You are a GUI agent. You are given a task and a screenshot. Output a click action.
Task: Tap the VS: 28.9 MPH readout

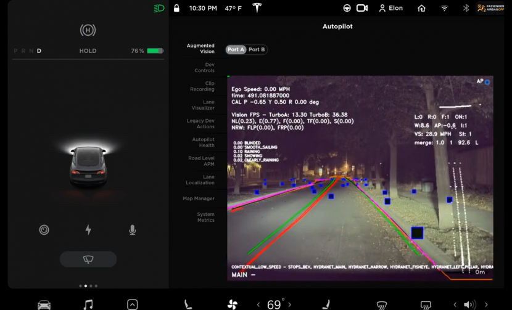point(432,134)
